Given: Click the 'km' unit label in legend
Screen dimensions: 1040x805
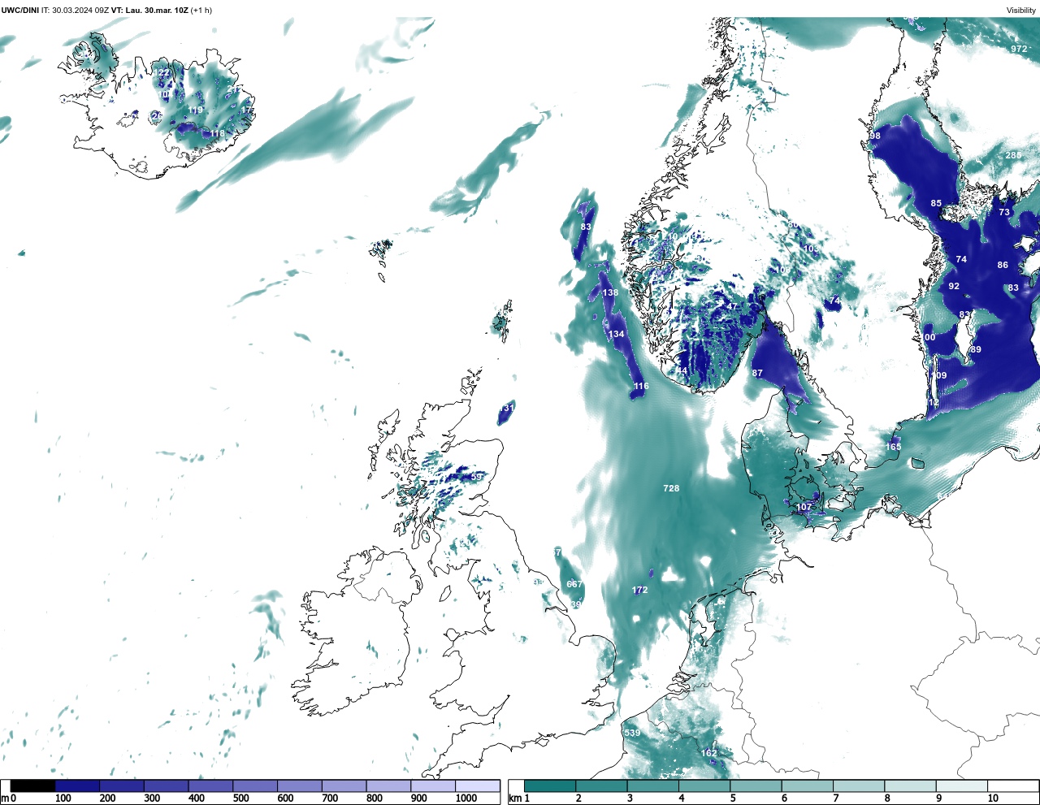Looking at the screenshot, I should point(515,799).
